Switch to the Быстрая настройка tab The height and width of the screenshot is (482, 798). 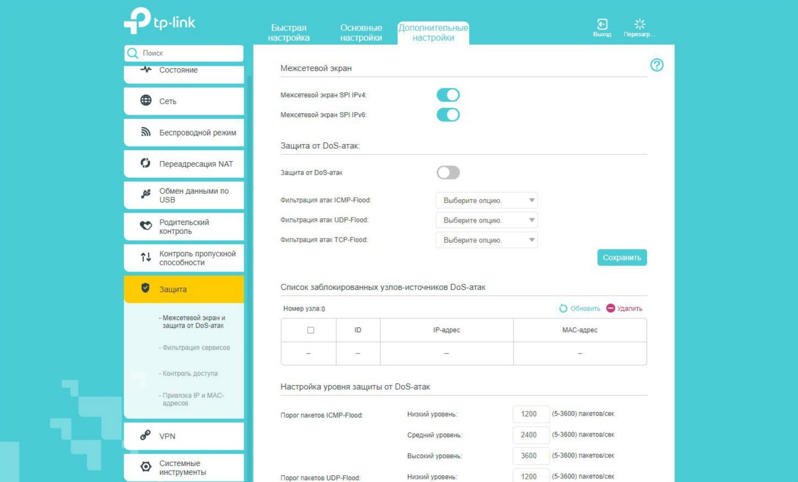(x=289, y=33)
